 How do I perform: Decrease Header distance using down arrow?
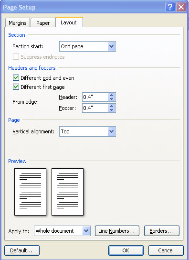coord(112,99)
